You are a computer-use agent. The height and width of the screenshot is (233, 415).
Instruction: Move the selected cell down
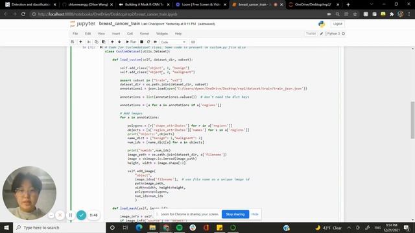pos(119,41)
